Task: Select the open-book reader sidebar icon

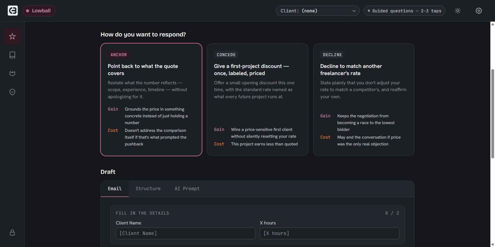Action: pos(12,73)
